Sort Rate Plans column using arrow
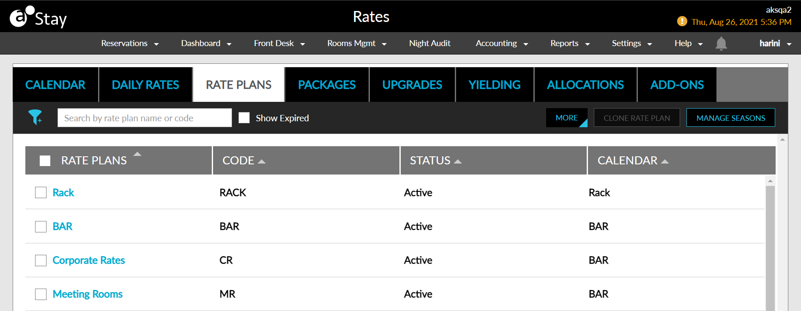Viewport: 801px width, 311px height. (x=137, y=154)
